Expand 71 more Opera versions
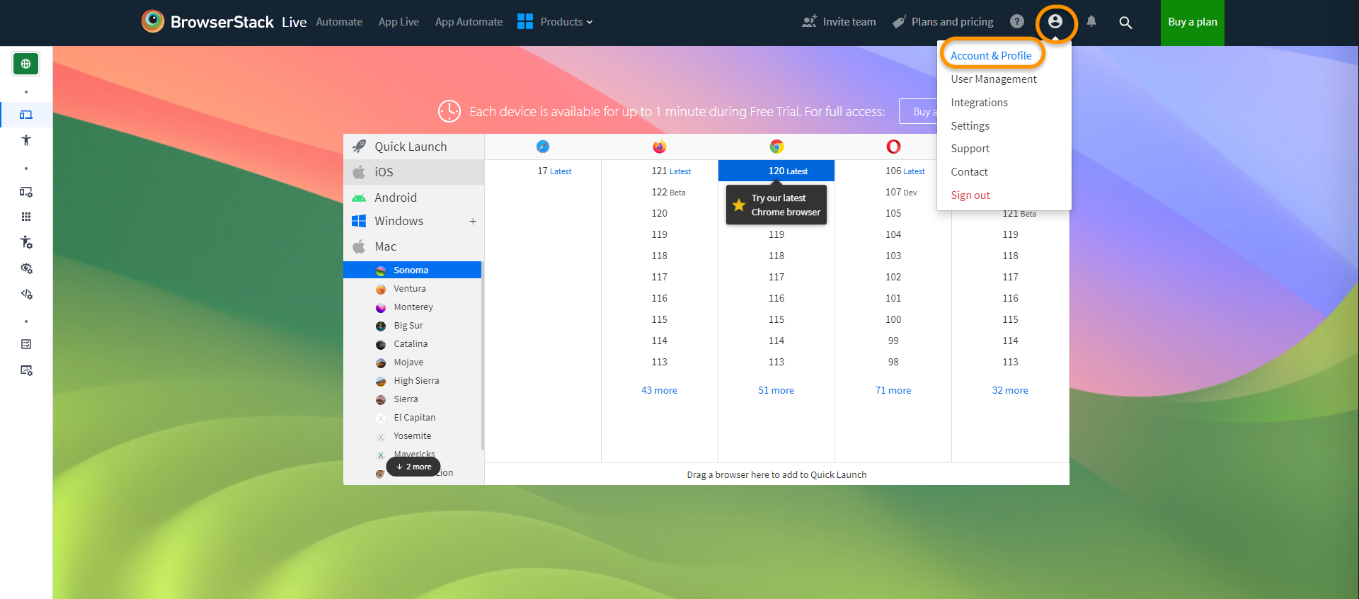Image resolution: width=1359 pixels, height=599 pixels. 893,390
